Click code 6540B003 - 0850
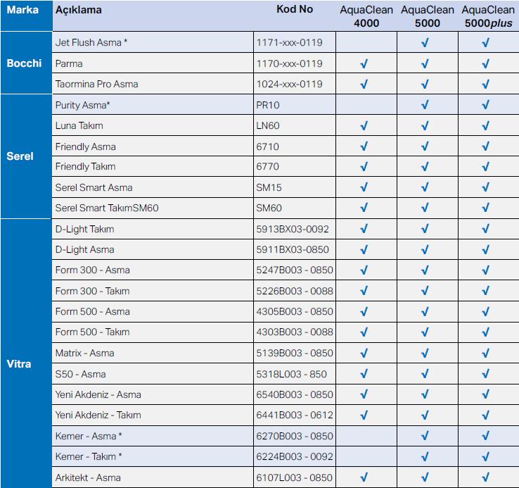The height and width of the screenshot is (488, 519). point(295,394)
